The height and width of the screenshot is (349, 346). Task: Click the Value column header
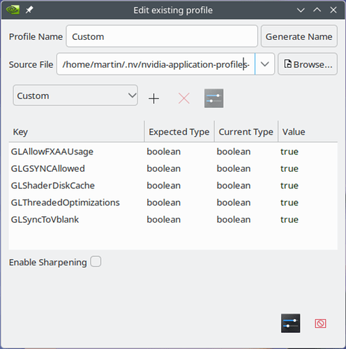pyautogui.click(x=308, y=132)
